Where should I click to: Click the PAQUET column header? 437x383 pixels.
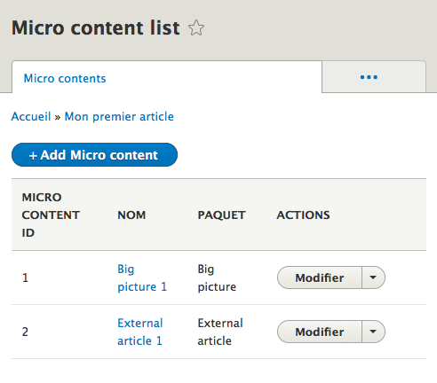pos(221,215)
